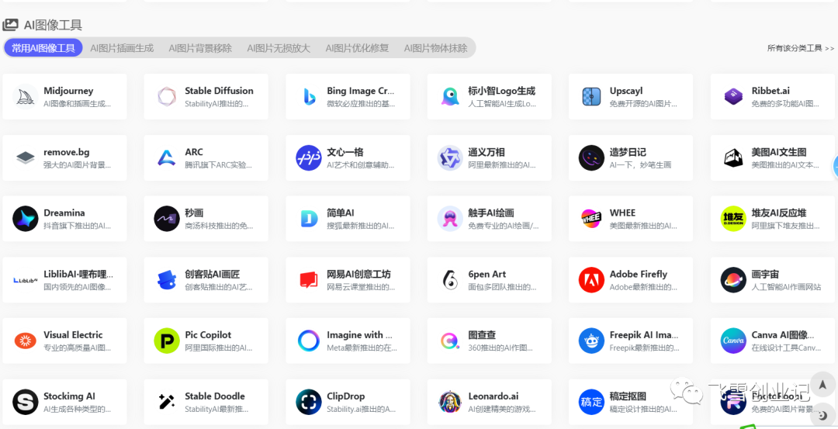Click the 美图AI文生图 icon

pyautogui.click(x=733, y=157)
